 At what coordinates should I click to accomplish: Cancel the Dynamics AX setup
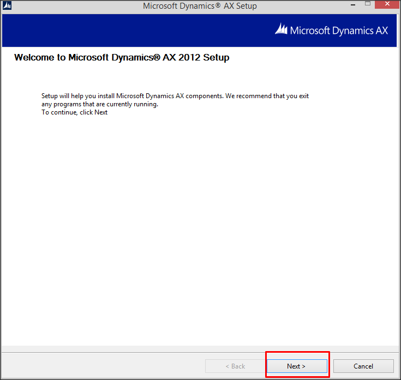click(363, 366)
